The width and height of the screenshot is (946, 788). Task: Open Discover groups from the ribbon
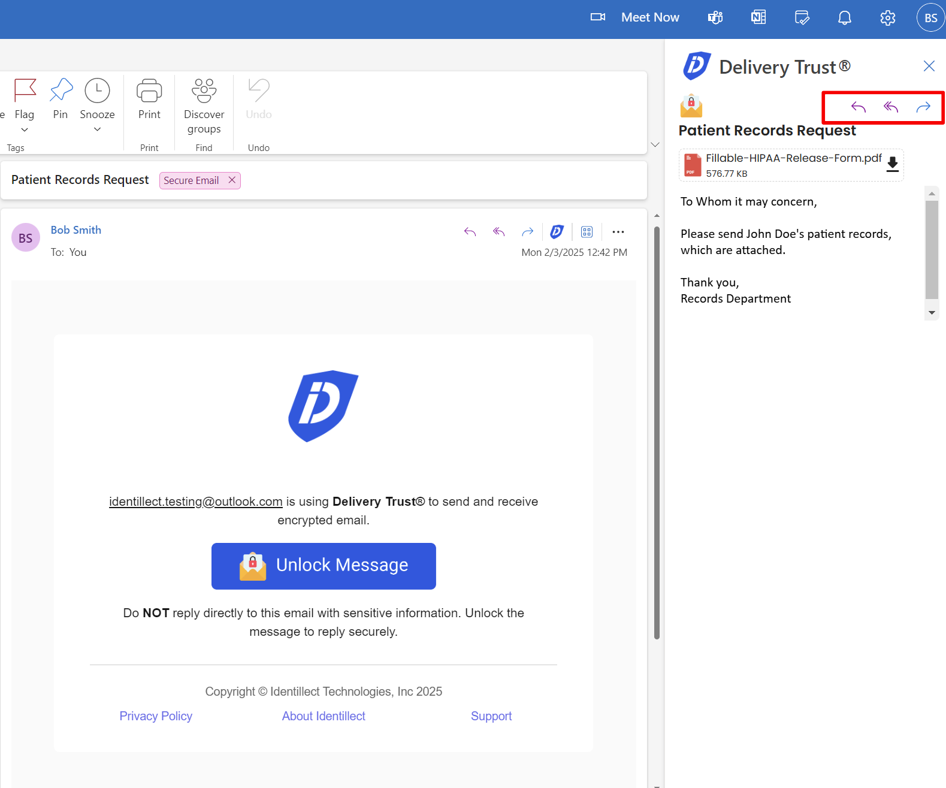[204, 106]
